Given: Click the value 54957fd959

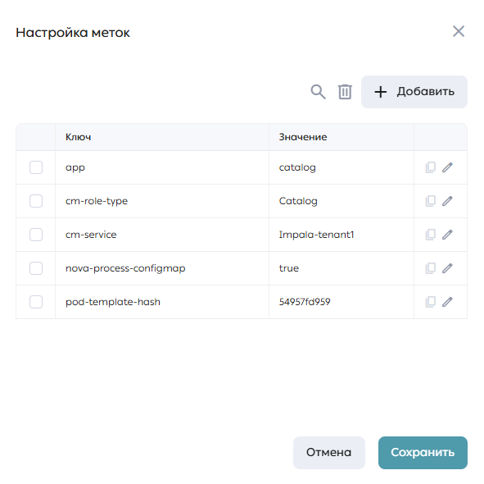Looking at the screenshot, I should [305, 302].
